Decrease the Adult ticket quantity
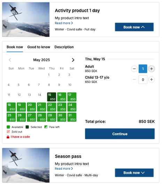The image size is (163, 186). tap(134, 69)
